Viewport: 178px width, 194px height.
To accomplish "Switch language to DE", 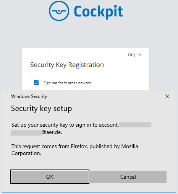I will point(130,55).
